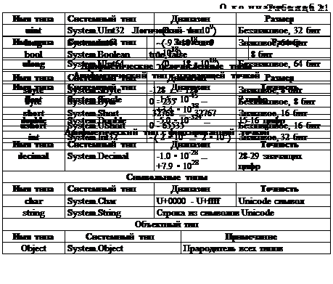
Task: Click the "28-29 значащих цифр" precision cell
Action: [x=283, y=161]
